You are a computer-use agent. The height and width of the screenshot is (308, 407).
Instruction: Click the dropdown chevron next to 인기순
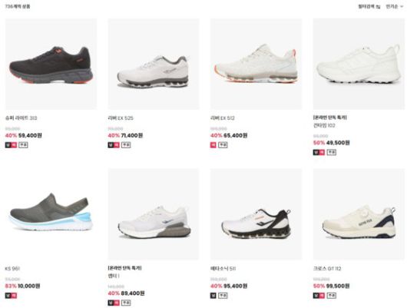coord(402,6)
